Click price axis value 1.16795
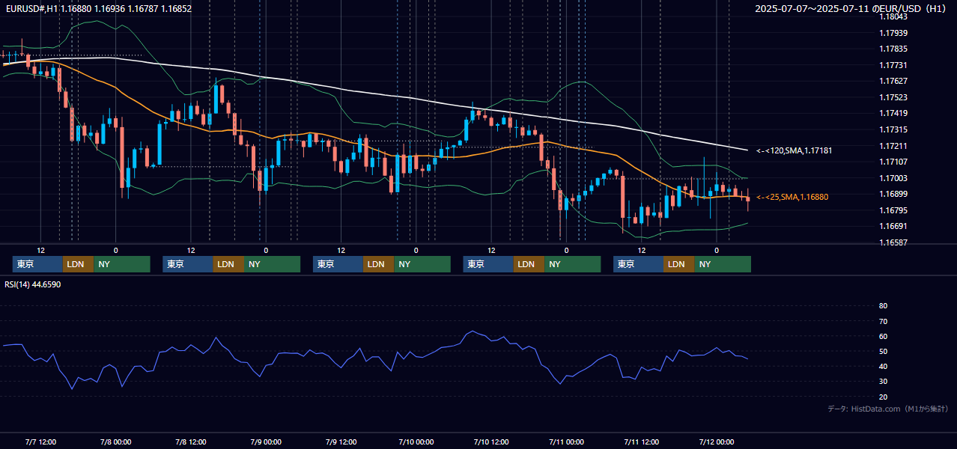Image resolution: width=957 pixels, height=449 pixels. click(893, 210)
